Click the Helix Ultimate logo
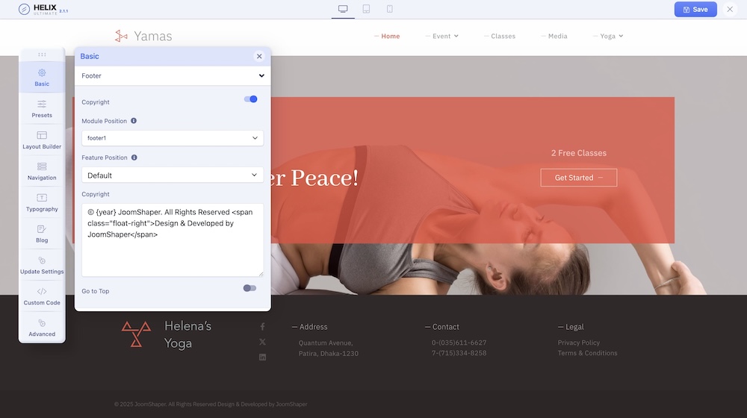 pyautogui.click(x=43, y=9)
